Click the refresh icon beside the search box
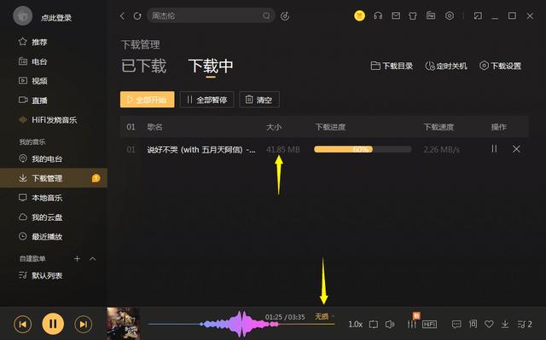 point(137,15)
